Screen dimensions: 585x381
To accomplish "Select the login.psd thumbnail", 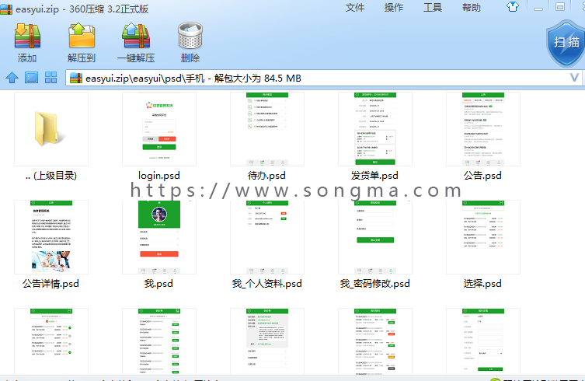I will pos(159,129).
